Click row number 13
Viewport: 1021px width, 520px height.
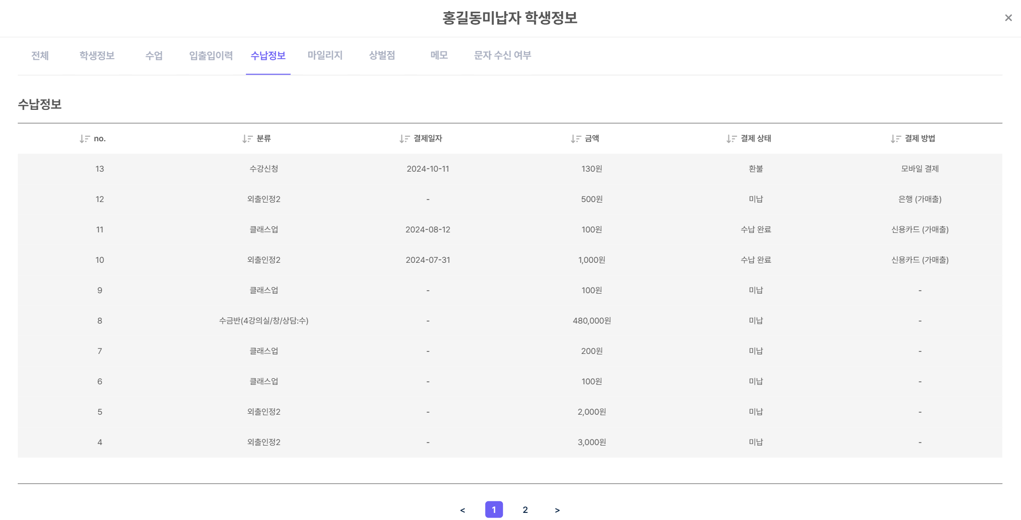[x=100, y=169]
